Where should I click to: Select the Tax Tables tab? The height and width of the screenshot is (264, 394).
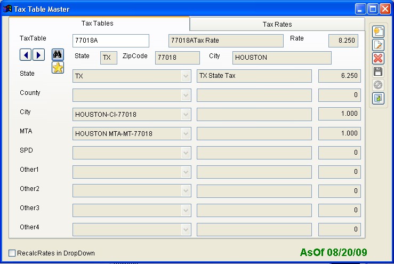click(x=97, y=23)
